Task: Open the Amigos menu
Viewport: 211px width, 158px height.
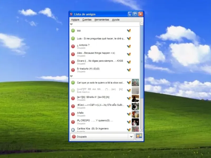Action: point(75,19)
